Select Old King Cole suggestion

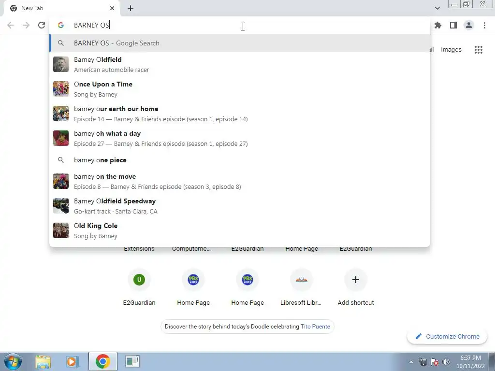point(240,230)
